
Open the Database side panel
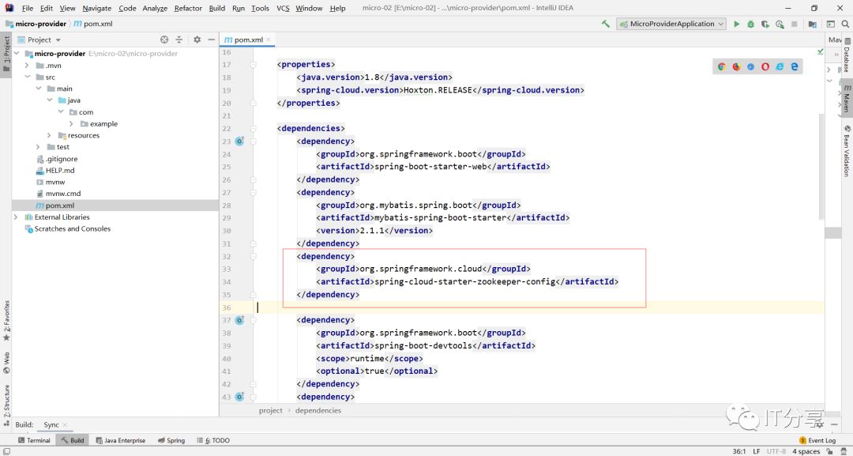(847, 55)
